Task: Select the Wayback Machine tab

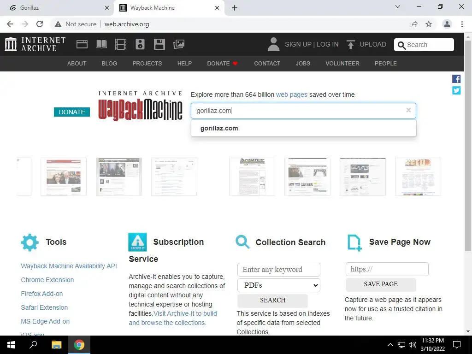Action: tap(169, 8)
